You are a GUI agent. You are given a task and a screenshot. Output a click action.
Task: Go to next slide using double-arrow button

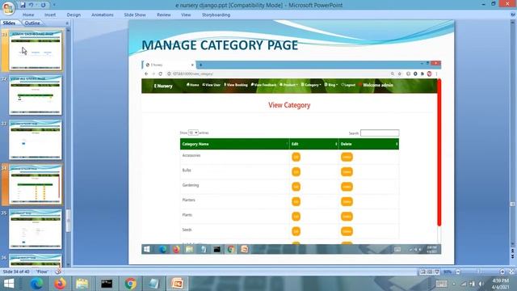[513, 257]
